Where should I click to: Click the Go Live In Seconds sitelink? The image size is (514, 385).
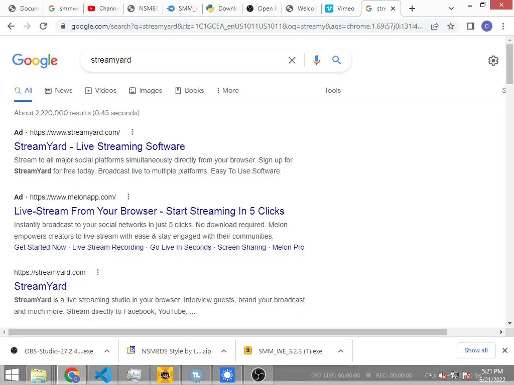click(x=181, y=247)
